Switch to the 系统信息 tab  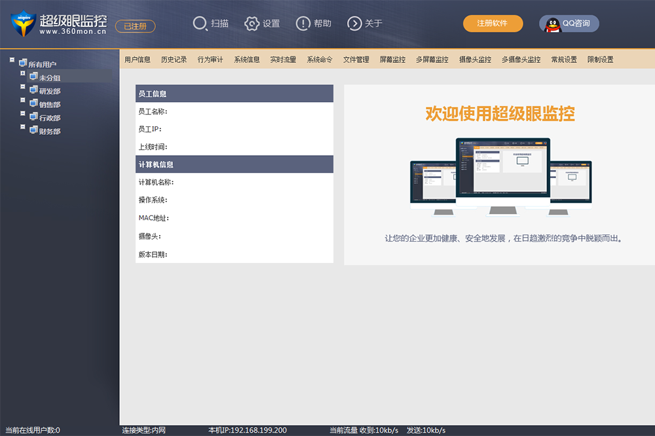(x=246, y=60)
